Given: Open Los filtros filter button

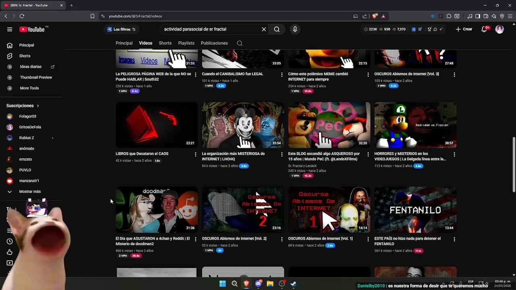Looking at the screenshot, I should (121, 29).
